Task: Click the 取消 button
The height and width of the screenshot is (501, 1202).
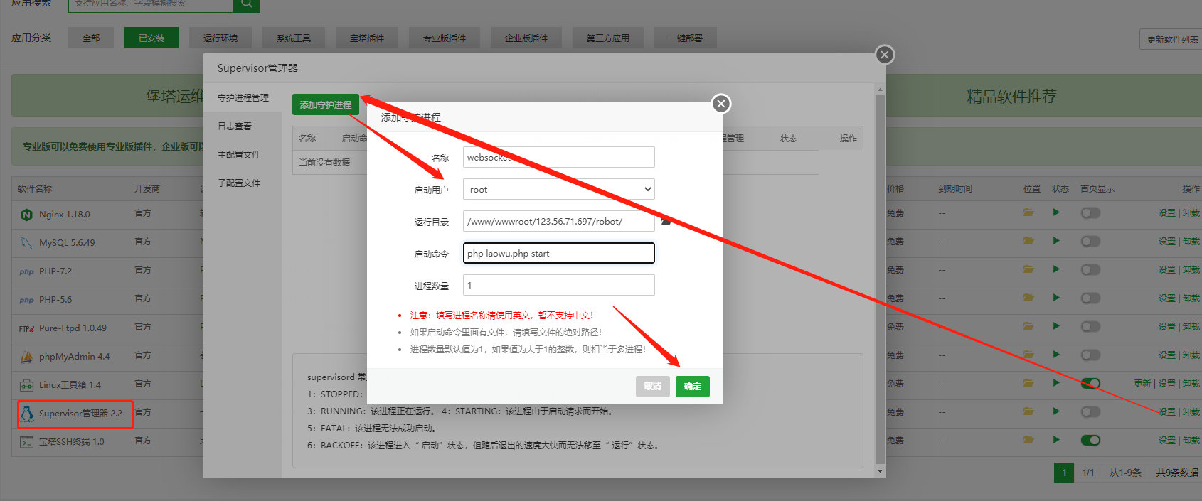Action: coord(653,387)
